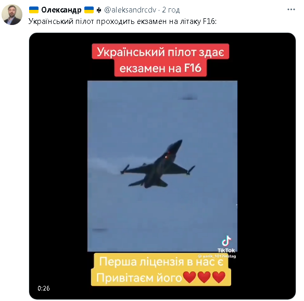The image size is (304, 301).
Task: Click the last red heart emoji
Action: [x=219, y=277]
